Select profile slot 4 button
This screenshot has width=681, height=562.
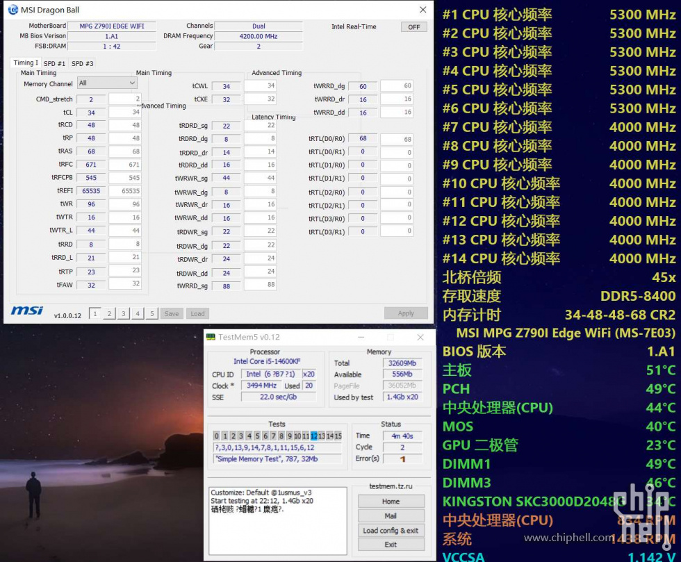coord(138,313)
